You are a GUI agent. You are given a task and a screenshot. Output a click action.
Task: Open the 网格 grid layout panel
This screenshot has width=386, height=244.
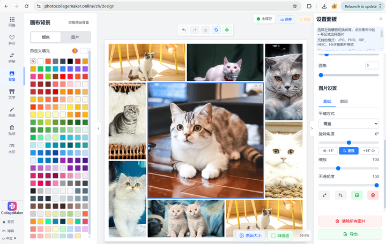click(12, 21)
